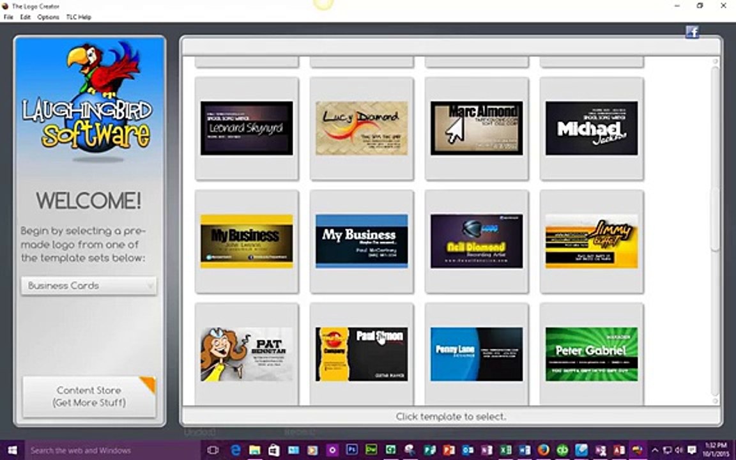Image resolution: width=736 pixels, height=460 pixels.
Task: Open the Windows Store taskbar icon
Action: point(274,450)
